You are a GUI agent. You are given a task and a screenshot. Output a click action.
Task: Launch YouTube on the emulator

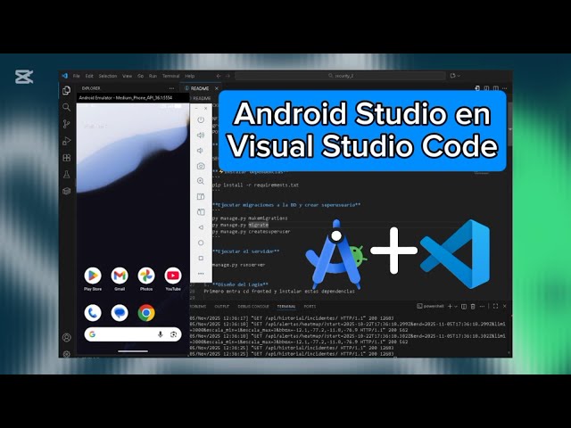tap(173, 279)
